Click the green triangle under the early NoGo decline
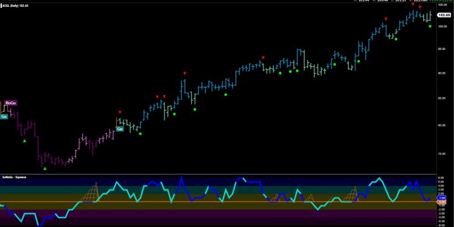The width and height of the screenshot is (454, 227). tap(24, 141)
